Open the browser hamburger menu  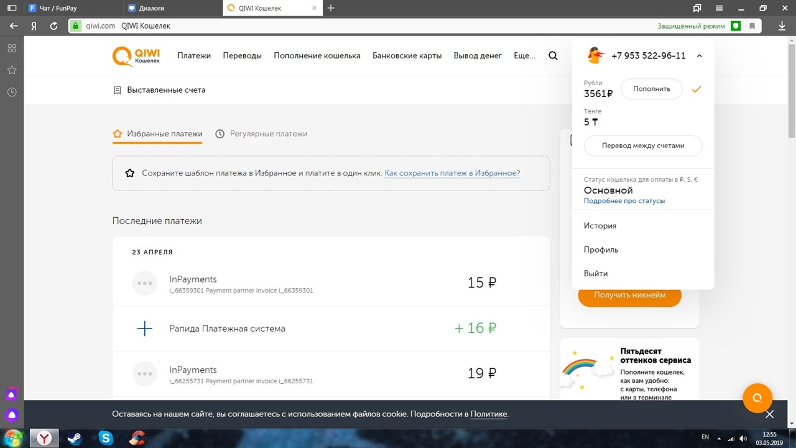[x=720, y=8]
